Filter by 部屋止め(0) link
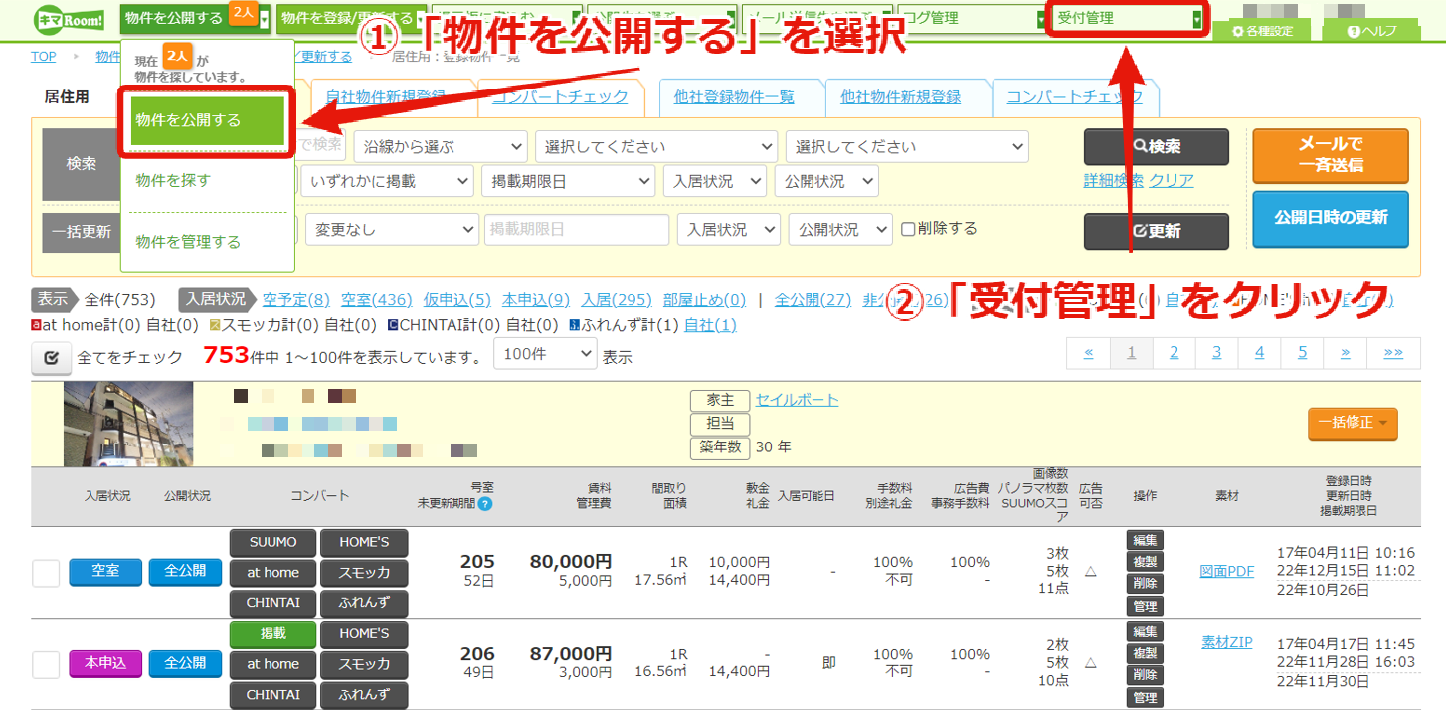Viewport: 1446px width, 710px height. coord(704,299)
